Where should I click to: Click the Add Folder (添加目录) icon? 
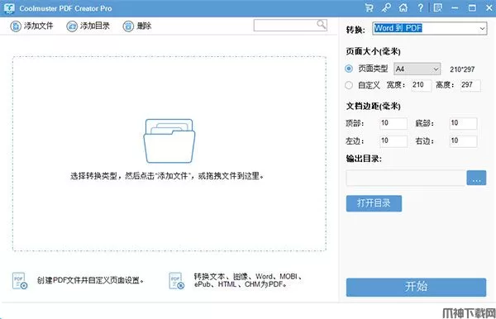(x=72, y=26)
